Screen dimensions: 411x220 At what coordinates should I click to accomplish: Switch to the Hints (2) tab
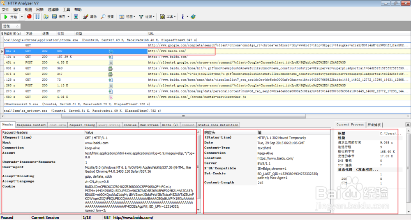tap(170, 125)
